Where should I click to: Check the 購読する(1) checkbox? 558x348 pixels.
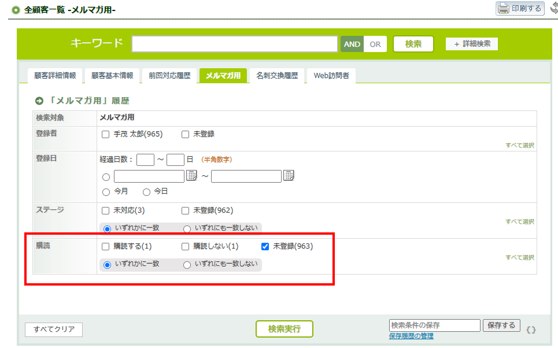point(105,247)
